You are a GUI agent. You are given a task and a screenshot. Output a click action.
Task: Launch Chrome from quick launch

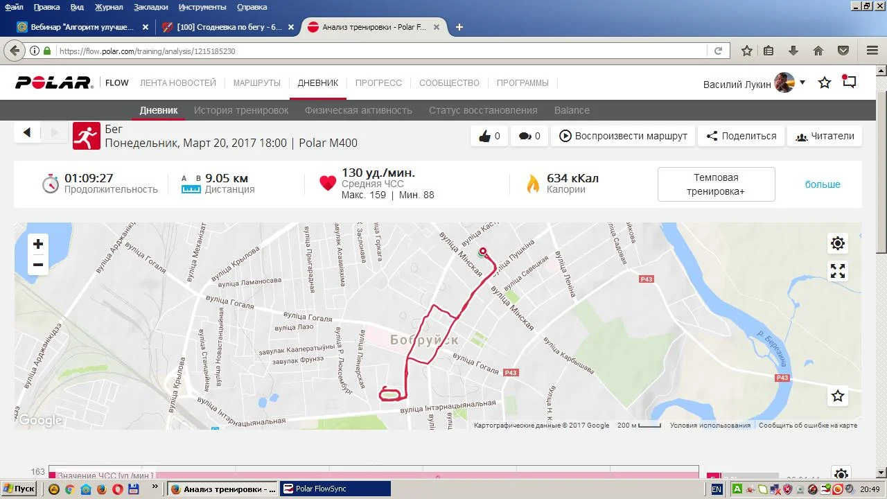(x=69, y=489)
